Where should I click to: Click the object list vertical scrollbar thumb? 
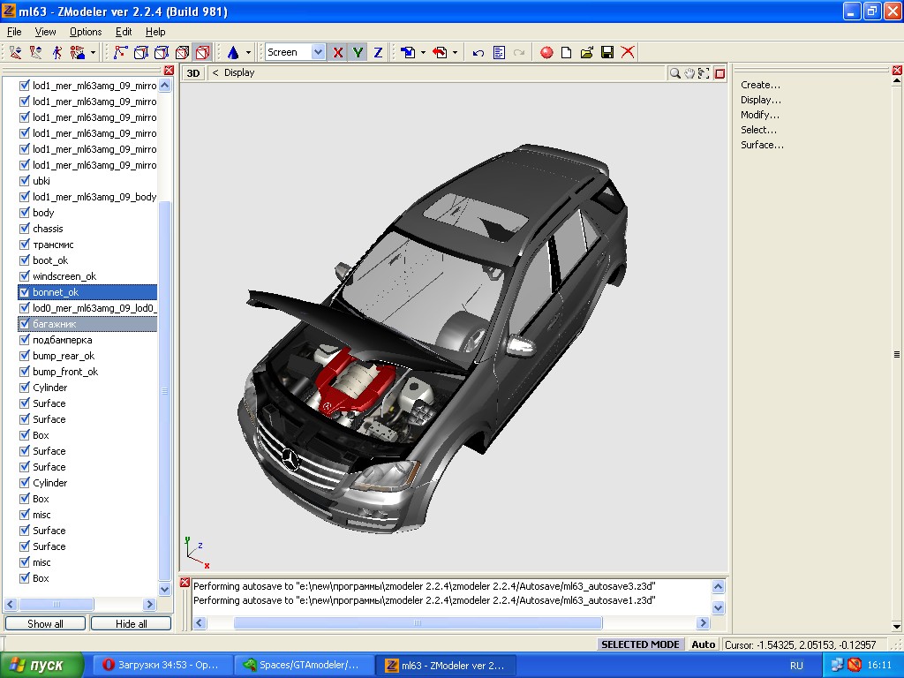point(164,391)
